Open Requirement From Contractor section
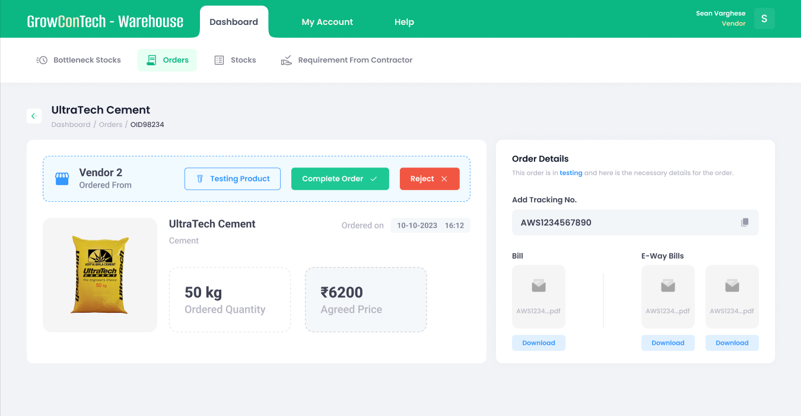801x416 pixels. [347, 60]
